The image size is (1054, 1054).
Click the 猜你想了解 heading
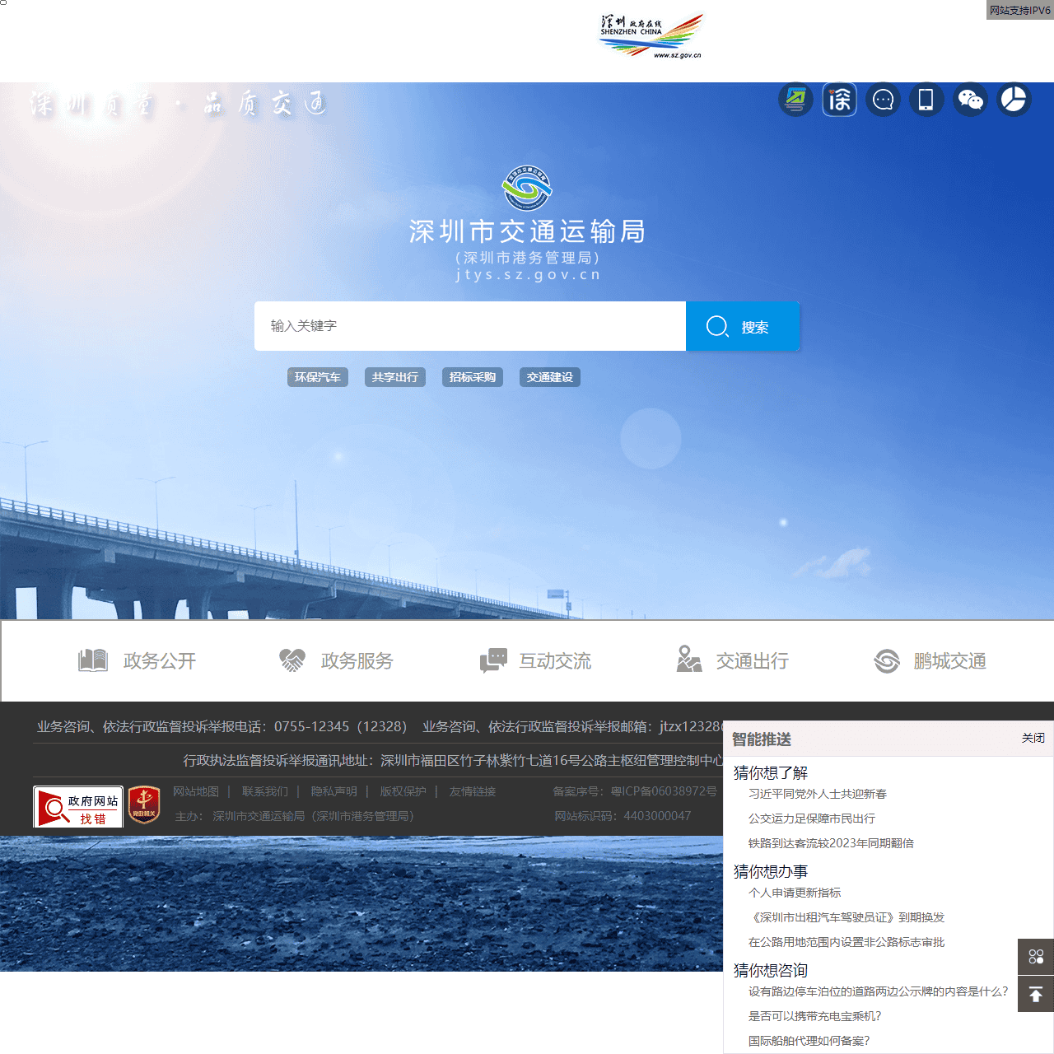tap(771, 772)
